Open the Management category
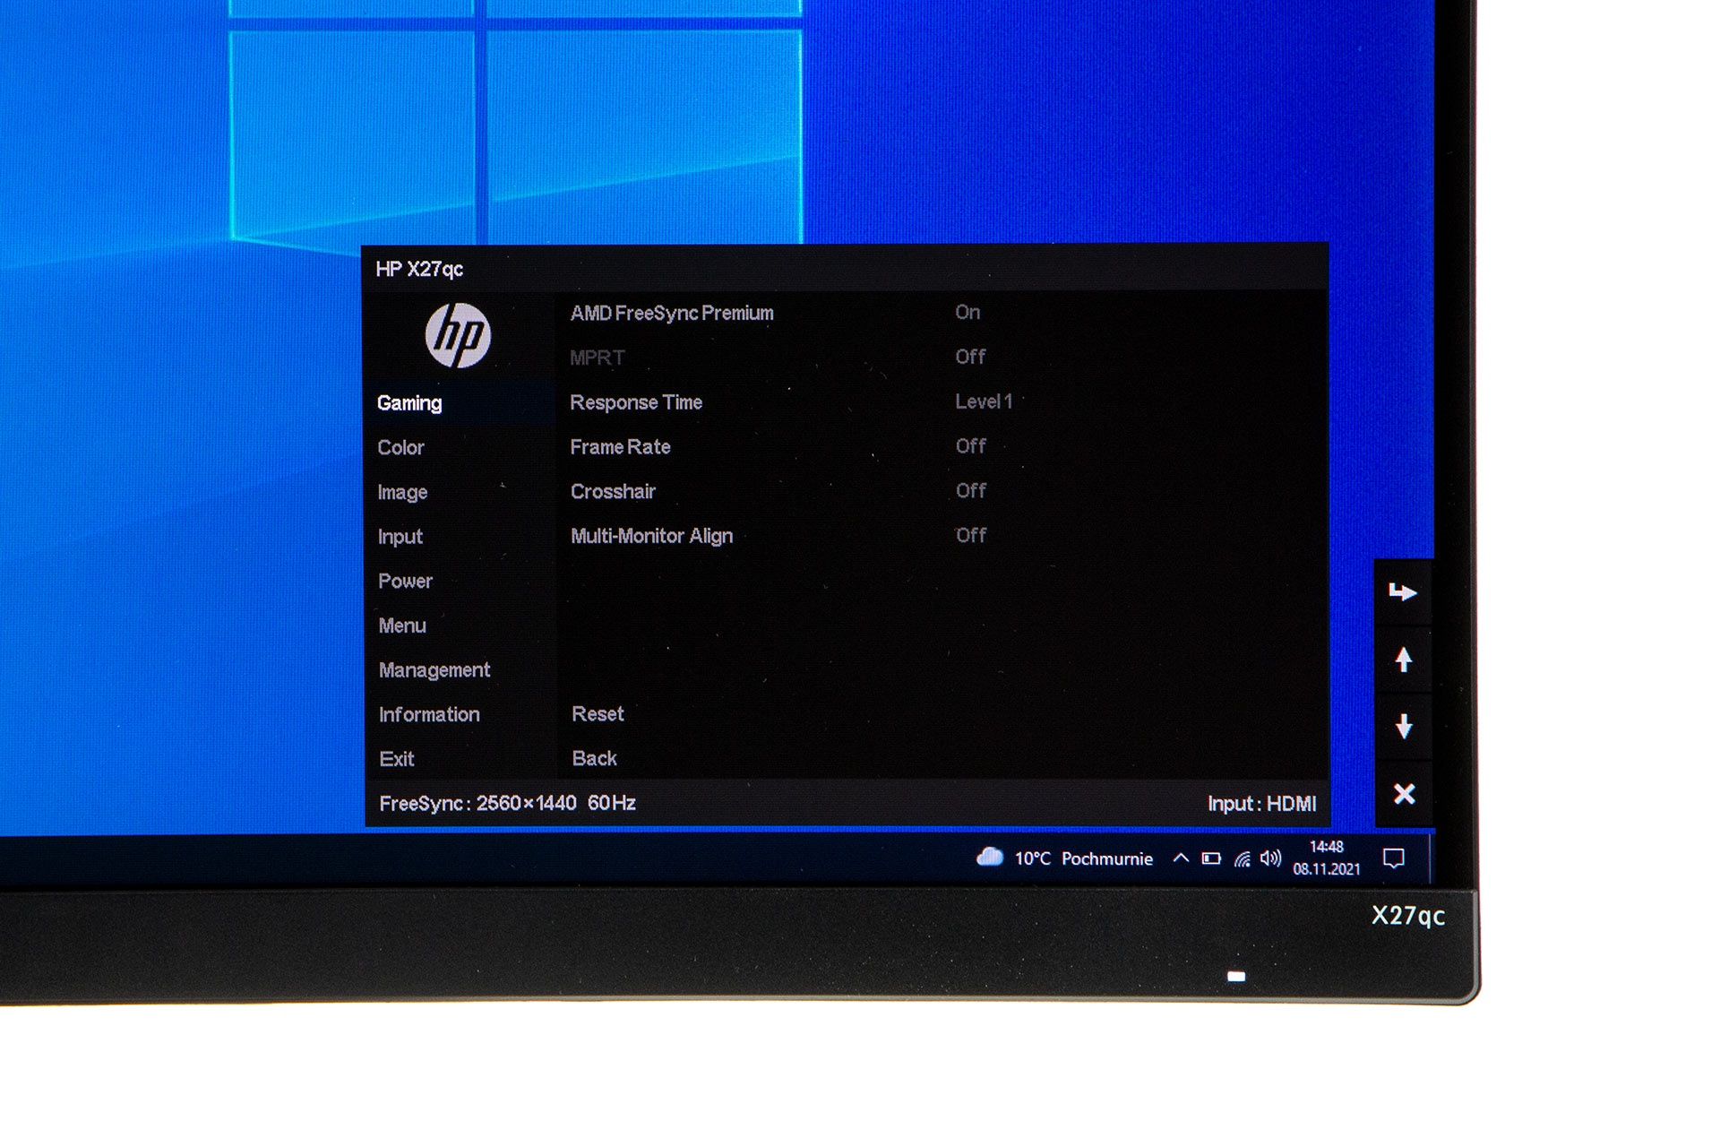Screen dimensions: 1720x1147 coord(434,670)
